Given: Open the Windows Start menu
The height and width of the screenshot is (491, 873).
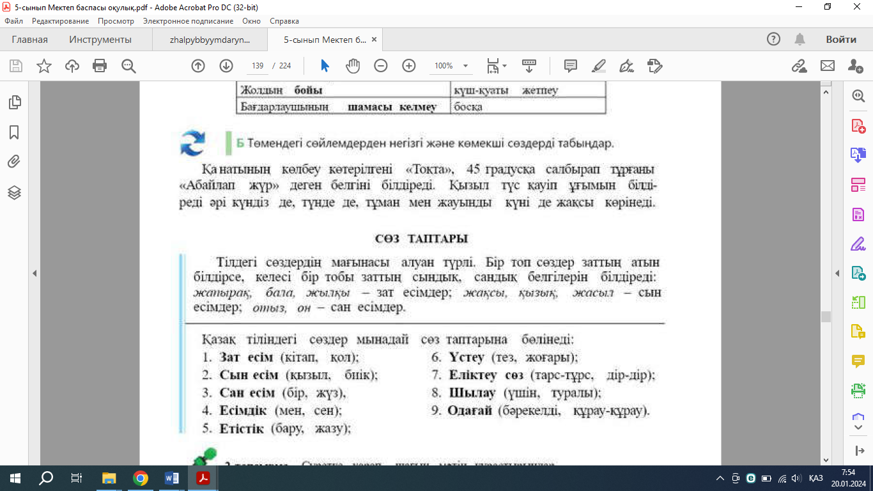Looking at the screenshot, I should coord(15,478).
